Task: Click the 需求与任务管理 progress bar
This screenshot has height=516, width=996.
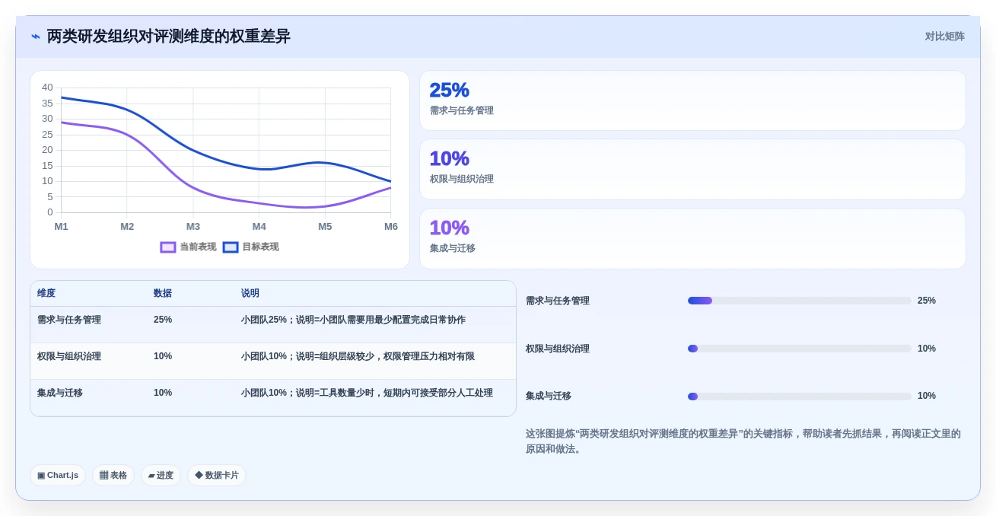Action: 799,301
